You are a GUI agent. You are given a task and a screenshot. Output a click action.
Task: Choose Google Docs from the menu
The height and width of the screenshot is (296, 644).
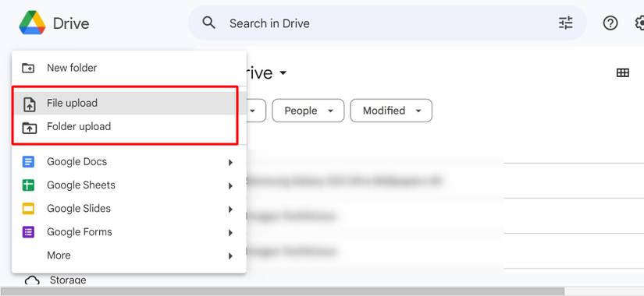129,161
